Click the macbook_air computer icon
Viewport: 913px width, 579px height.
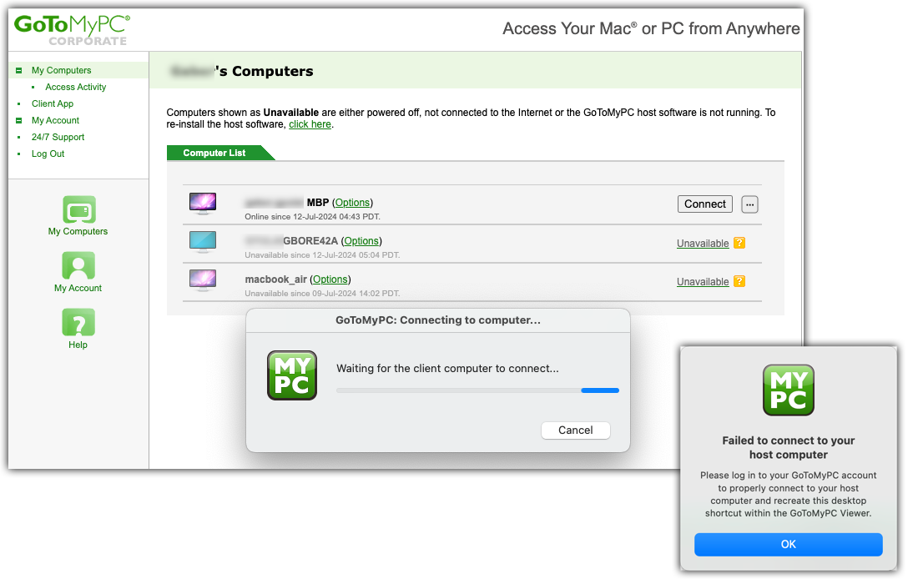tap(203, 280)
